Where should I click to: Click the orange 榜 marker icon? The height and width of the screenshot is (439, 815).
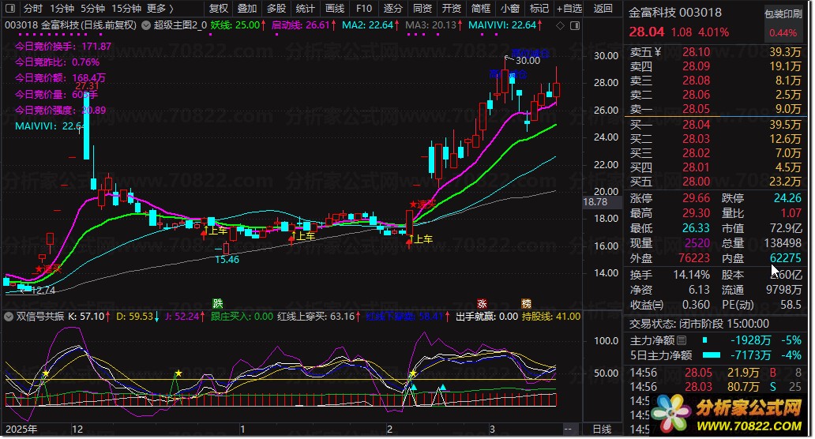[526, 303]
